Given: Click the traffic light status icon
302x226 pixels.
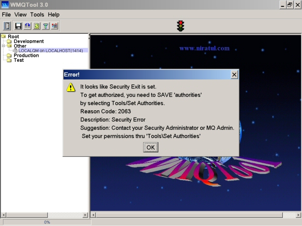Looking at the screenshot, I should 181,26.
